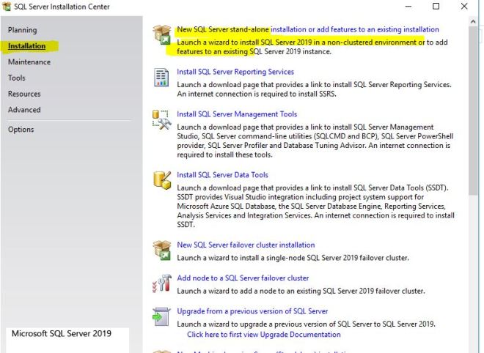The image size is (484, 353).
Task: Click the SQL Server Installation Center title icon
Action: click(x=7, y=7)
